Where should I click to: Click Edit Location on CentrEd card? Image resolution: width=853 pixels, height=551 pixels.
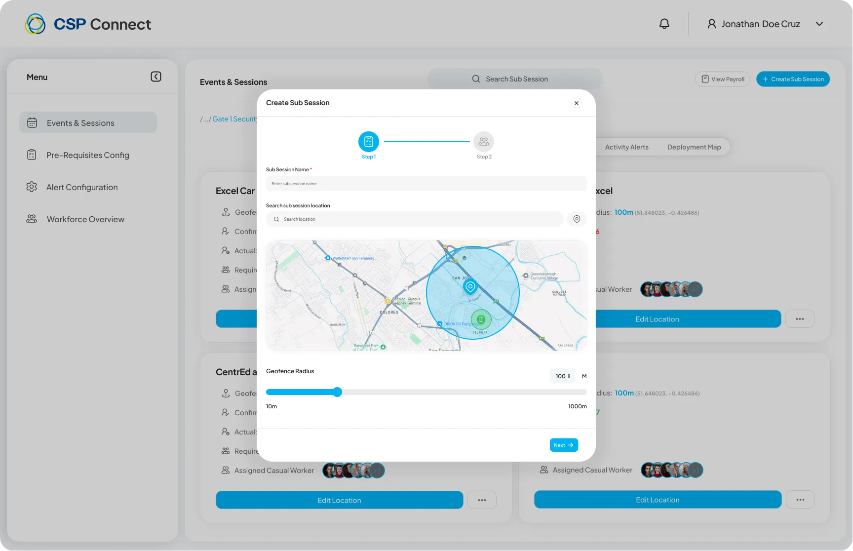point(339,500)
